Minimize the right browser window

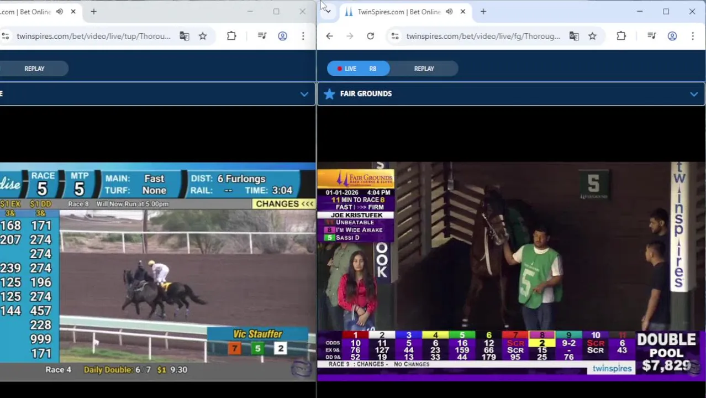[x=640, y=12]
